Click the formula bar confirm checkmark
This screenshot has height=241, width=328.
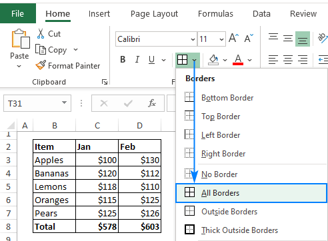128,103
